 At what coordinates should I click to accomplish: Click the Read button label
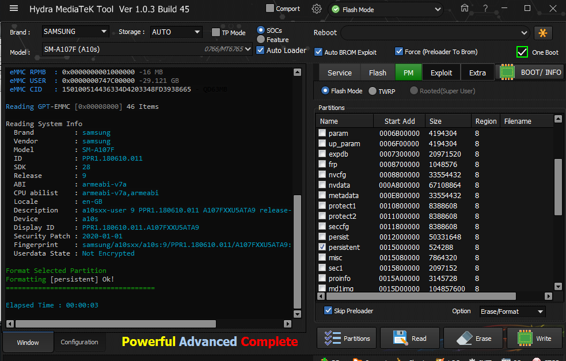pos(419,338)
